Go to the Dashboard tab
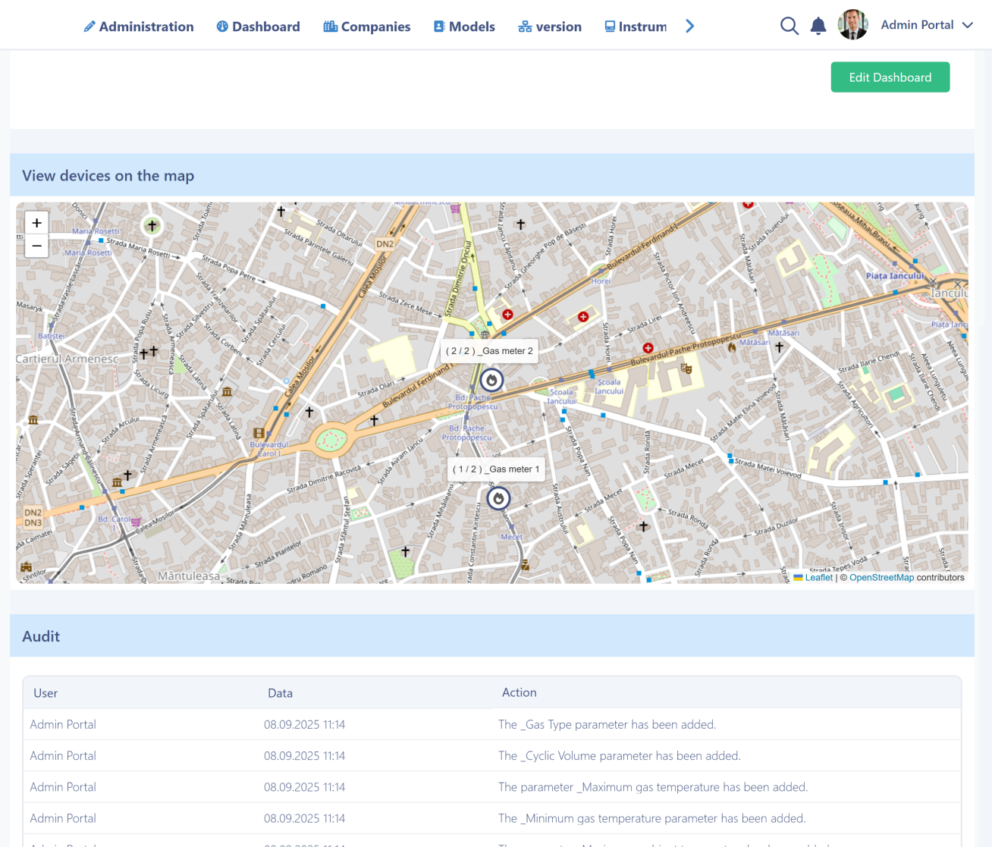The image size is (992, 847). pyautogui.click(x=258, y=27)
